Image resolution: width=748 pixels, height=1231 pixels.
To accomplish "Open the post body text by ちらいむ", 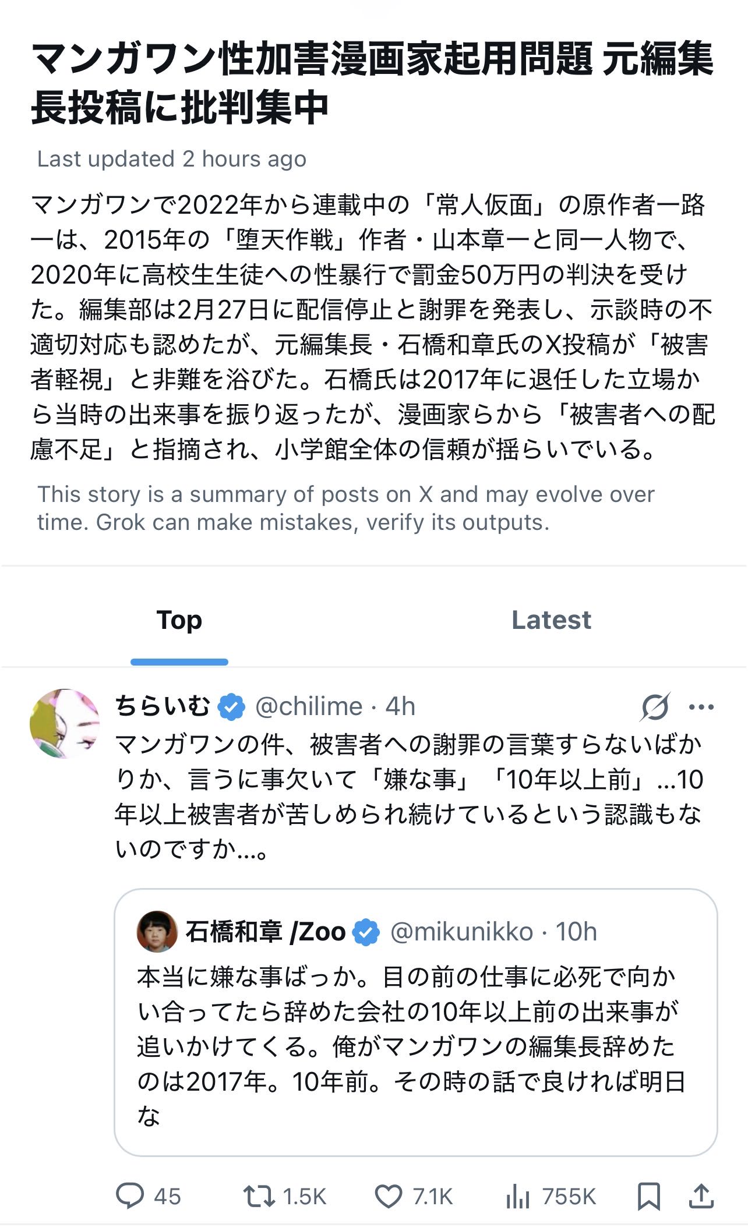I will [x=408, y=797].
